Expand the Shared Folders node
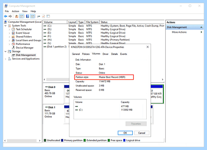 tap(9, 37)
